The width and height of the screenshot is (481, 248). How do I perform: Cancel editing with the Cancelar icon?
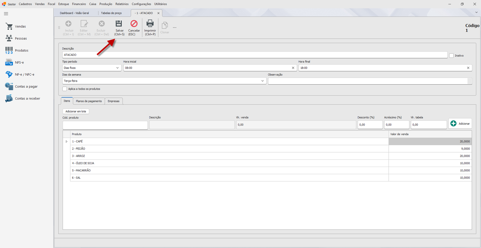click(x=134, y=28)
